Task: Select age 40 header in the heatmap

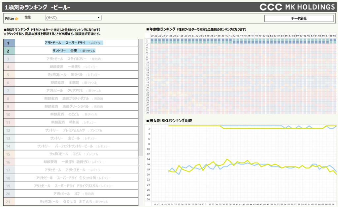Action: pyautogui.click(x=227, y=36)
